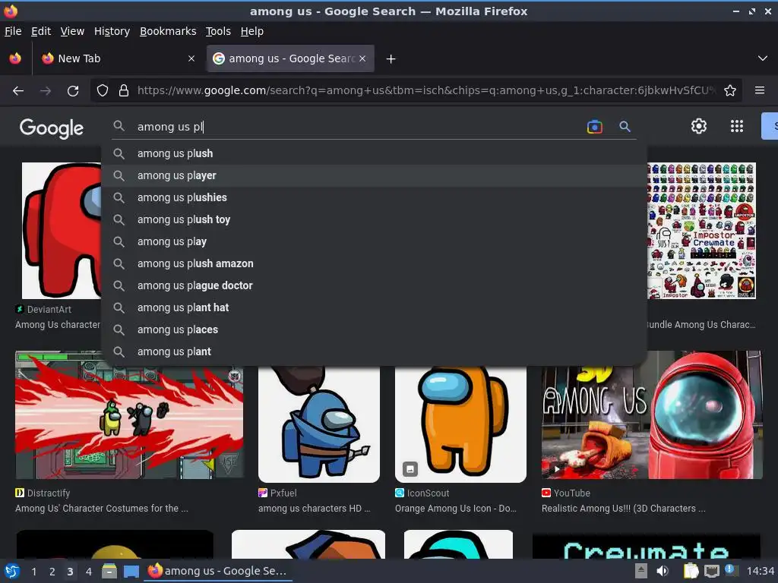
Task: Close the among us Google Search tab
Action: 362,58
